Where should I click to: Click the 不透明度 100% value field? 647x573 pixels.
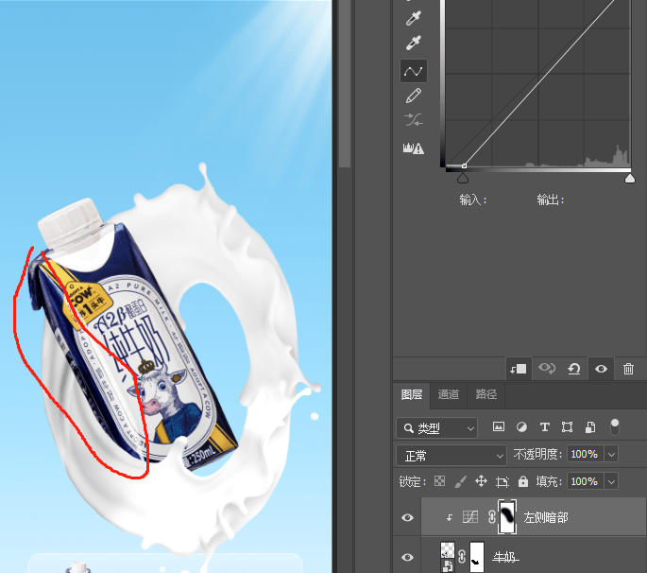[x=586, y=455]
